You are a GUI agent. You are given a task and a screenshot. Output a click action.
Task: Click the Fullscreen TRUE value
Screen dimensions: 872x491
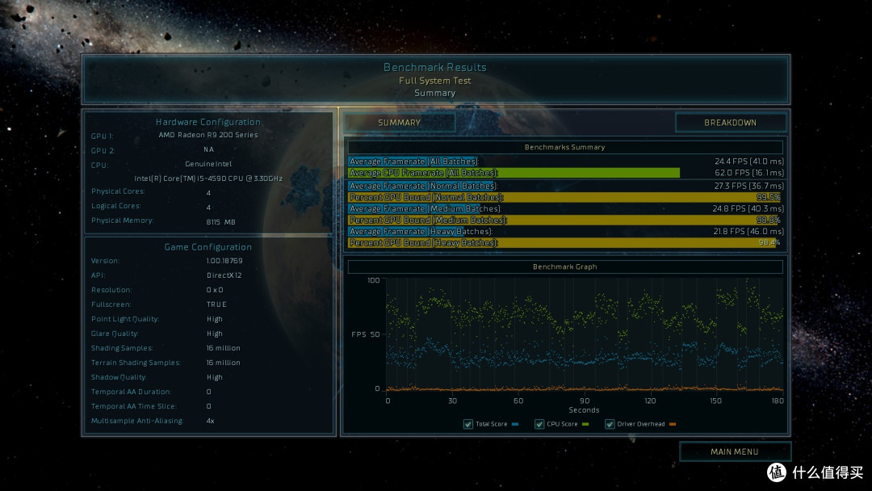216,304
